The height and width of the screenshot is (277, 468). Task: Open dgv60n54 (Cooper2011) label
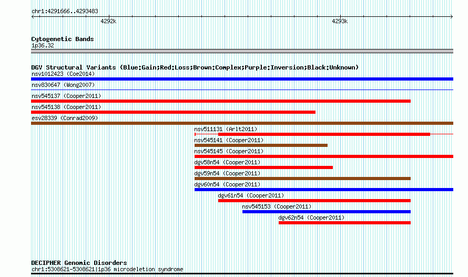click(x=228, y=184)
